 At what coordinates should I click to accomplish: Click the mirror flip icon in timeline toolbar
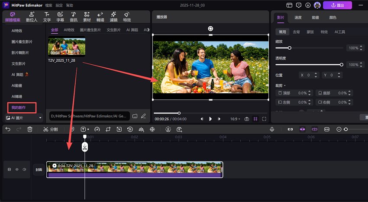141,129
